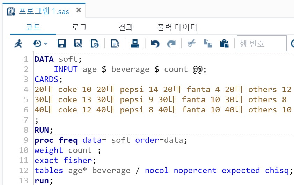This screenshot has height=185, width=294.
Task: Redo the last undone edit
Action: coord(171,44)
